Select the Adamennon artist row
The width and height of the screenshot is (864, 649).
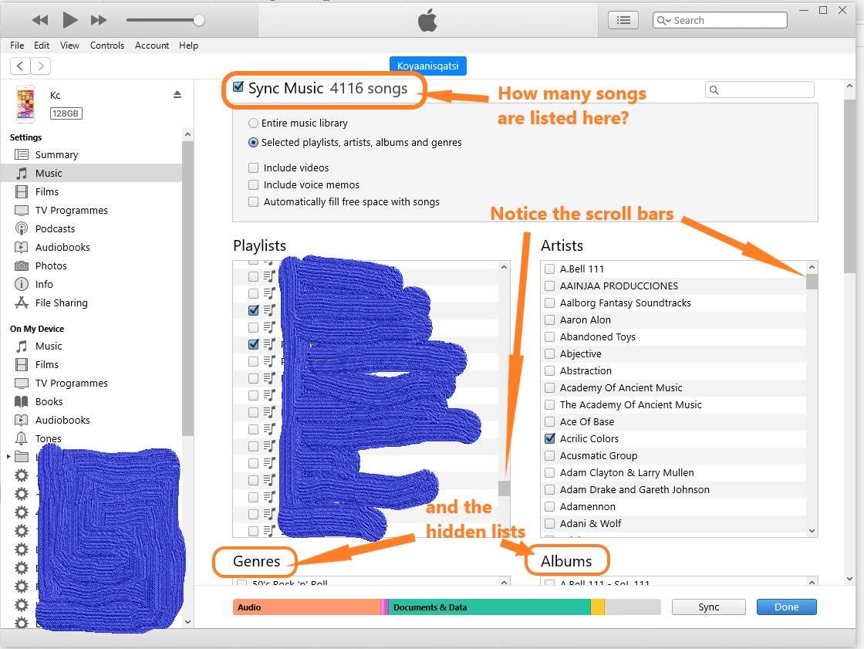tap(673, 507)
